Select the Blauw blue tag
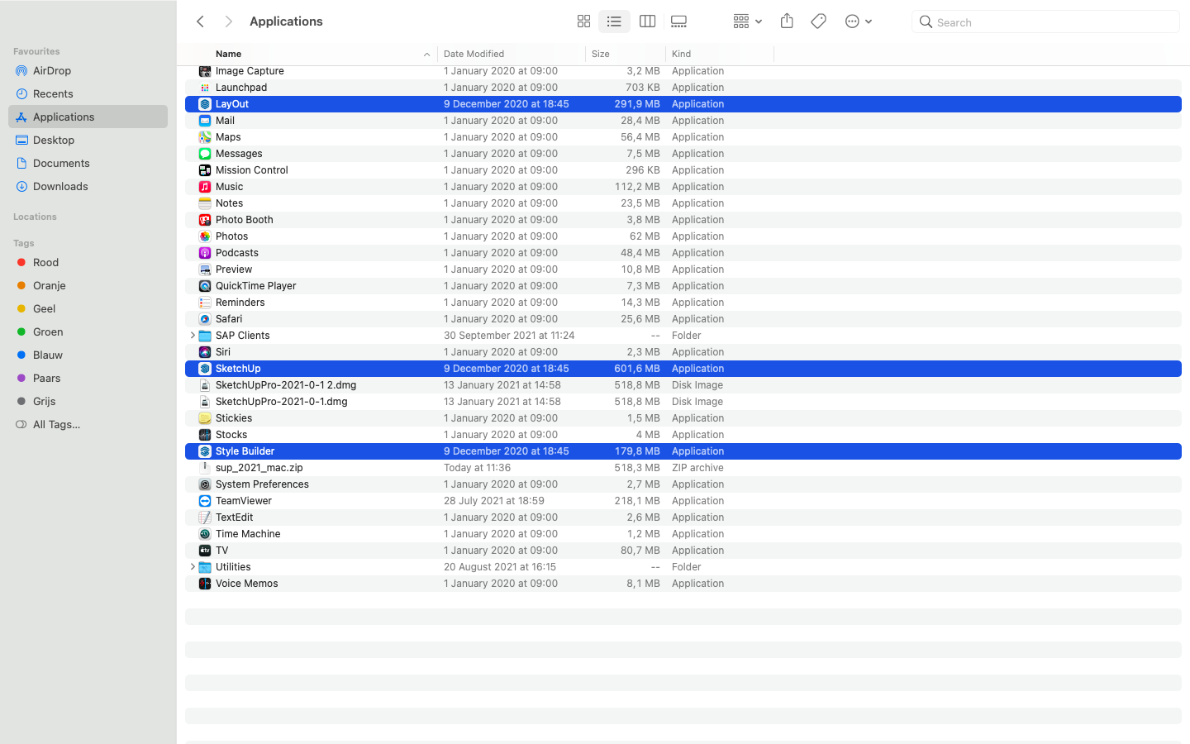 pyautogui.click(x=88, y=355)
